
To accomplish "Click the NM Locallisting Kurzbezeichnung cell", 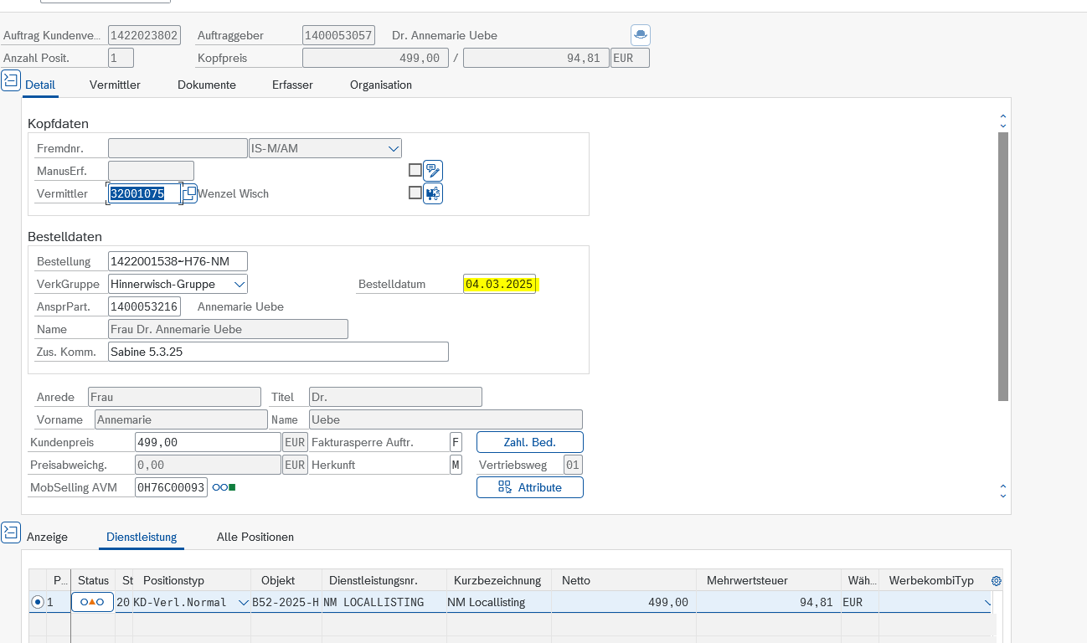I will pos(499,602).
